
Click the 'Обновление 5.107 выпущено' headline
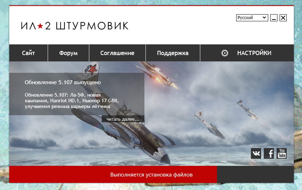63,82
